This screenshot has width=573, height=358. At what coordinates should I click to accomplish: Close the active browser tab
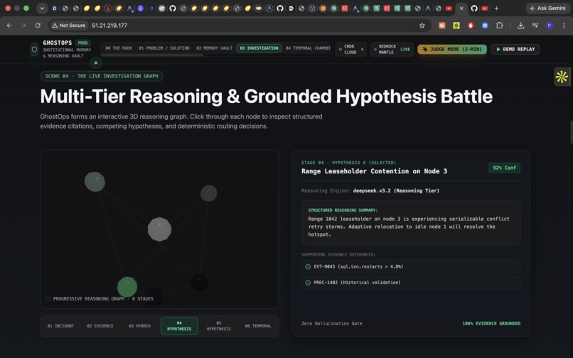click(x=461, y=9)
